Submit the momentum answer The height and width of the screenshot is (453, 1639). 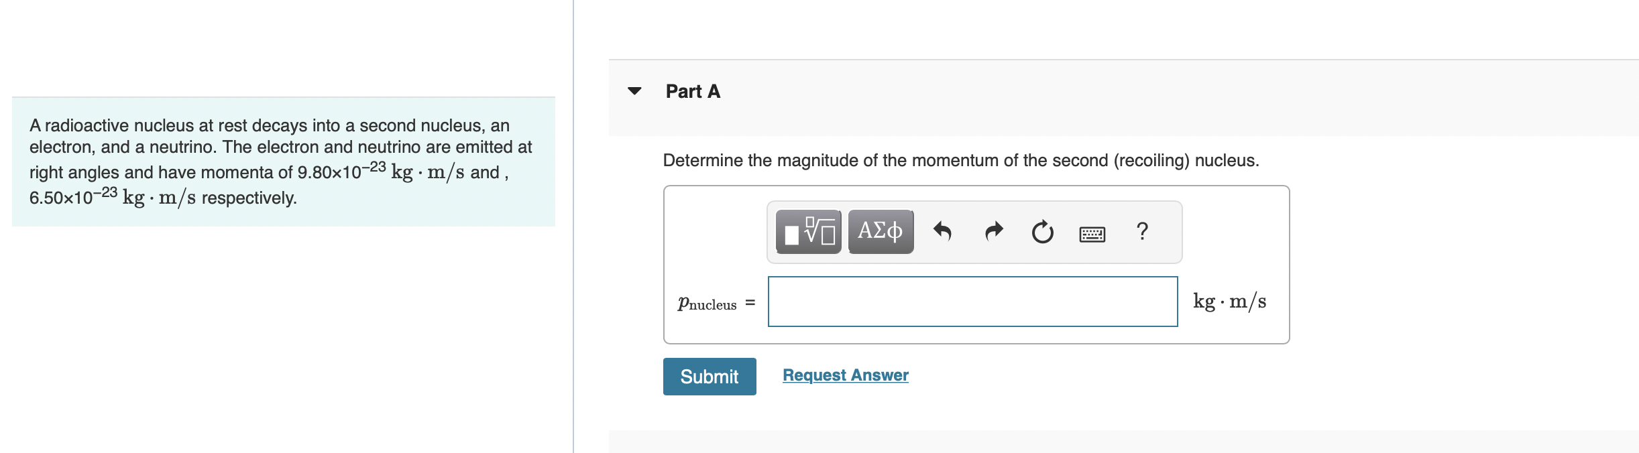[x=709, y=376]
